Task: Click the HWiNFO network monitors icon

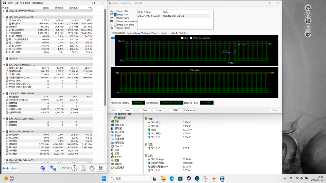Action: pyautogui.click(x=53, y=168)
